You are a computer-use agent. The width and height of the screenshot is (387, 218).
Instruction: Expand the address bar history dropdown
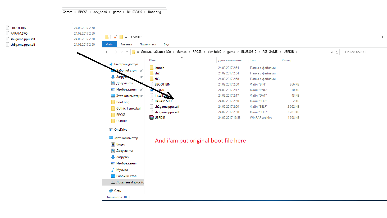click(x=331, y=52)
